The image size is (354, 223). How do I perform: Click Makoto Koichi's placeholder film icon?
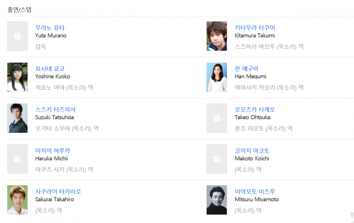click(x=217, y=159)
